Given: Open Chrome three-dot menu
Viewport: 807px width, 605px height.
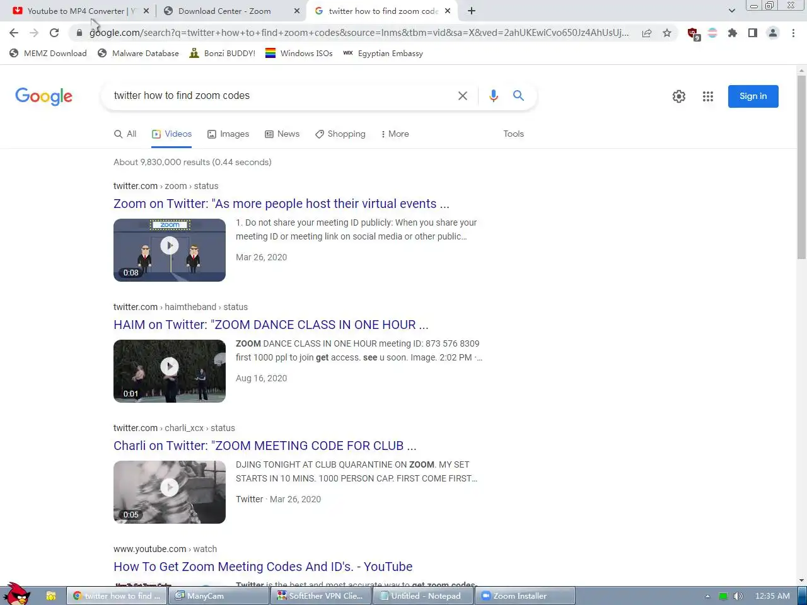Looking at the screenshot, I should (x=793, y=33).
